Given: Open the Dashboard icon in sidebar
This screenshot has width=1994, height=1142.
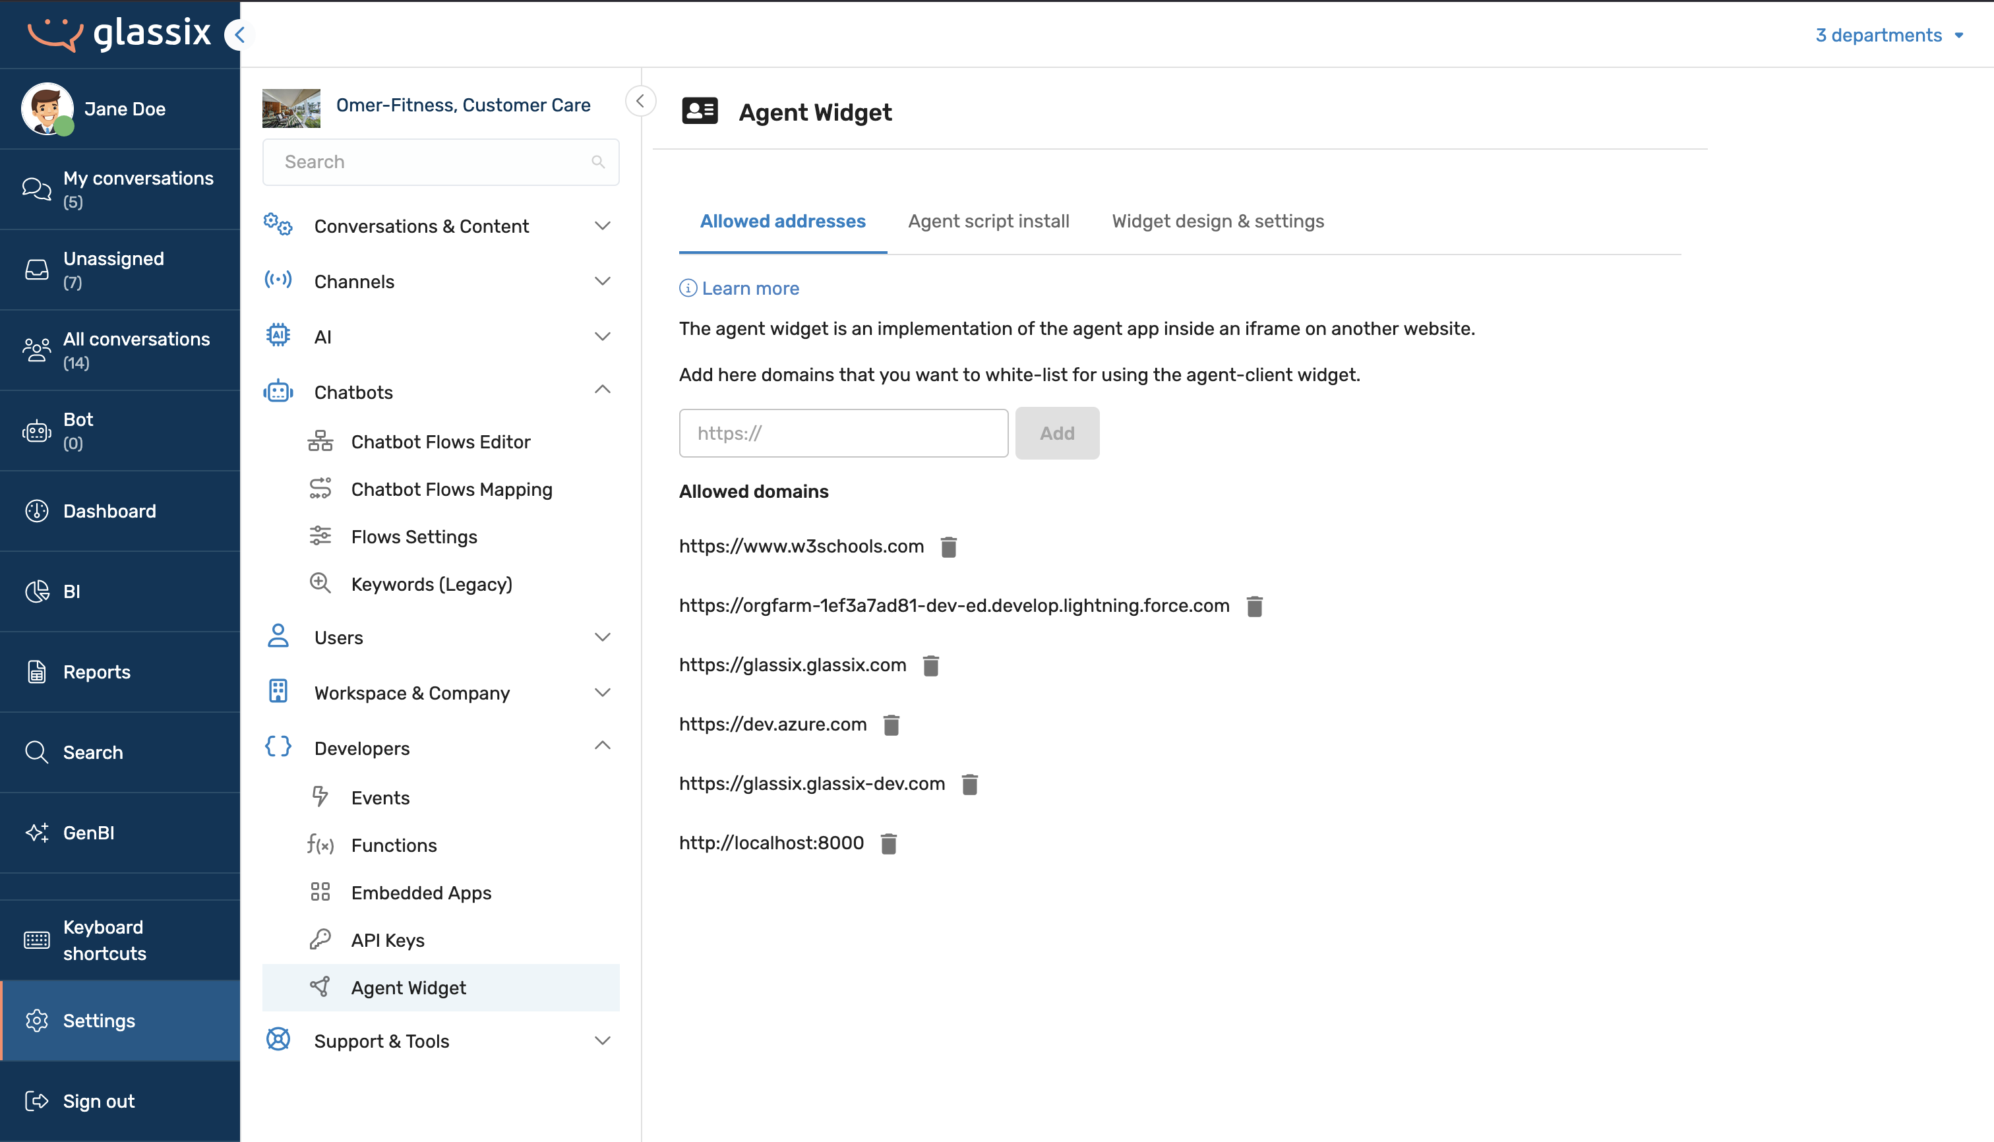Looking at the screenshot, I should tap(37, 510).
